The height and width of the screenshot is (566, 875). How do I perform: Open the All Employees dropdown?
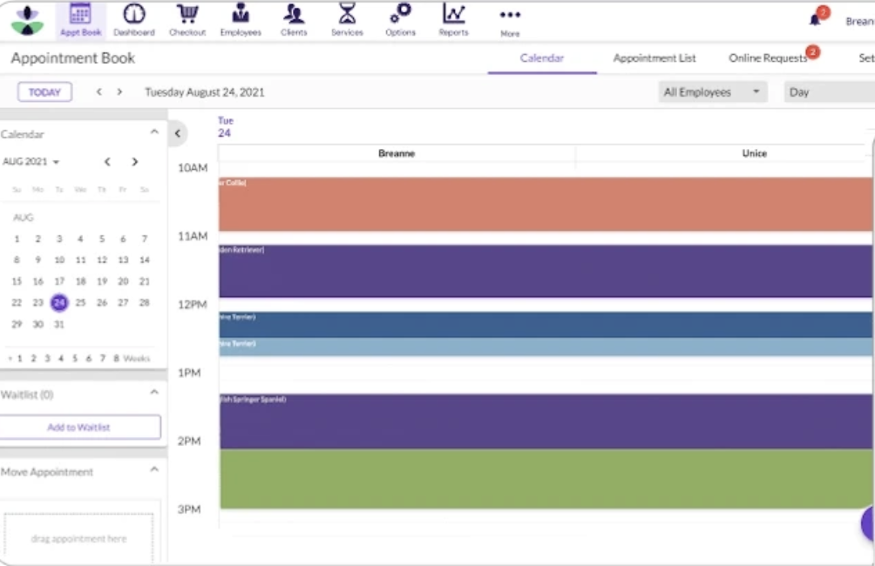tap(713, 92)
